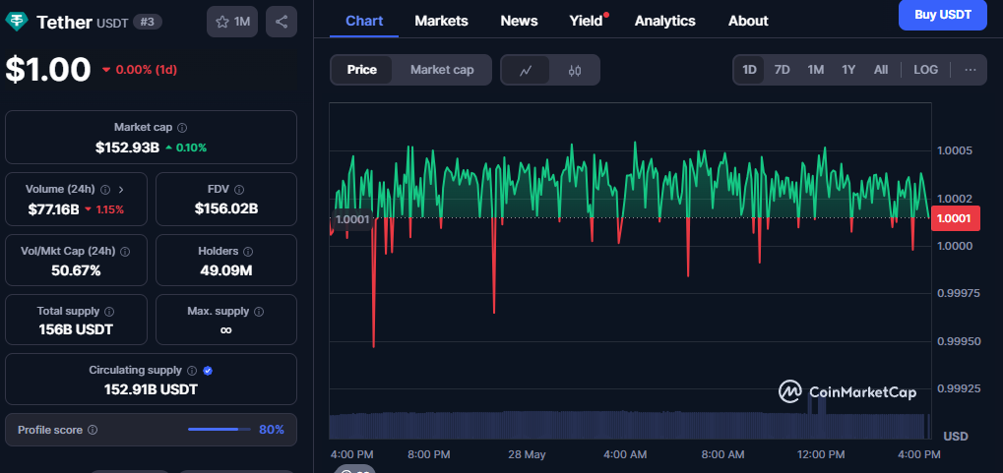Switch to candlestick chart icon
This screenshot has height=473, width=1003.
point(575,71)
